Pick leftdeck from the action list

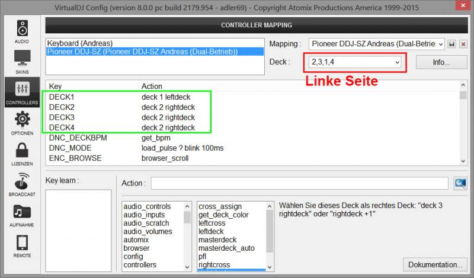tap(211, 231)
